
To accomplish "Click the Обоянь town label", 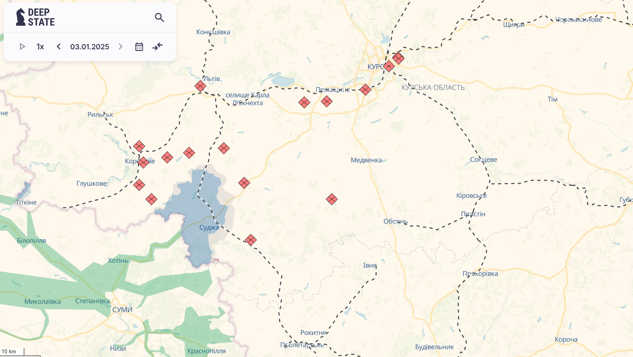I will 395,221.
